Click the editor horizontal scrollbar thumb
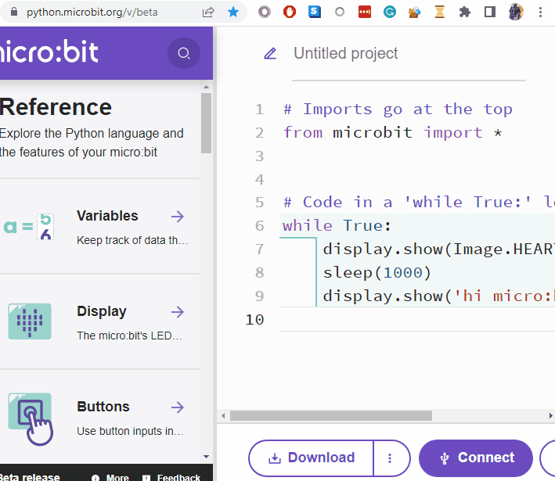Viewport: 555px width, 481px height. click(x=331, y=415)
